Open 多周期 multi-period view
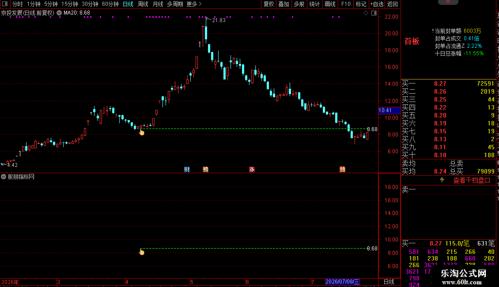This screenshot has height=287, width=499. point(175,4)
